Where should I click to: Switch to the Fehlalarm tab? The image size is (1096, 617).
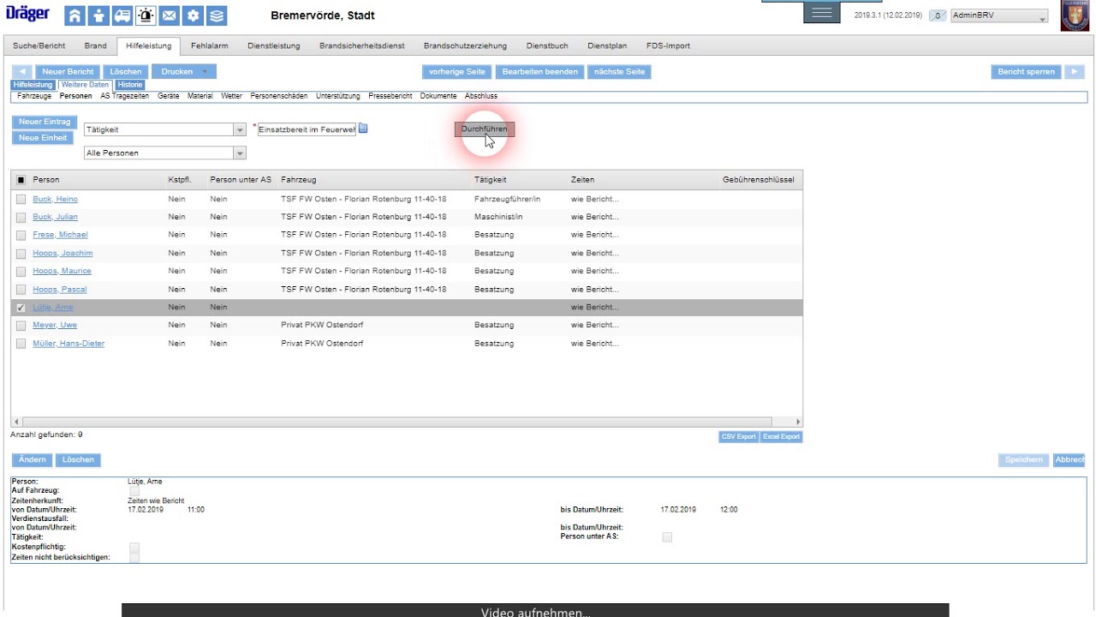[210, 46]
